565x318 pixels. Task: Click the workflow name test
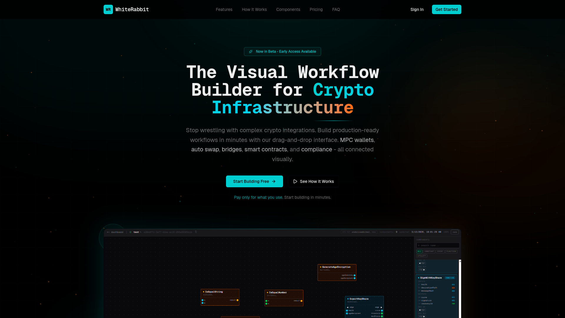[136, 232]
